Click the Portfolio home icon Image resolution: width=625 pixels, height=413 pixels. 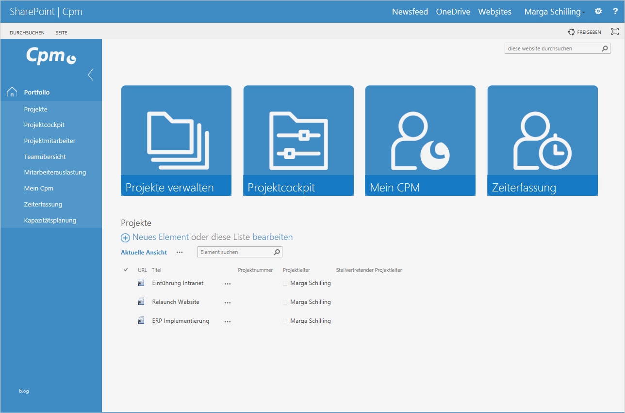coord(12,92)
